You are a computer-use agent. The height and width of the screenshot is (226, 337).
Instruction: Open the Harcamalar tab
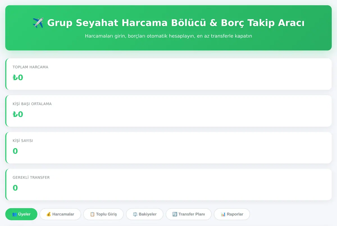(x=60, y=214)
